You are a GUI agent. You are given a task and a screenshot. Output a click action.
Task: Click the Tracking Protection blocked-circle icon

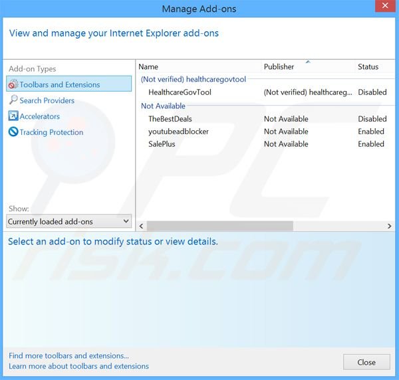[13, 132]
